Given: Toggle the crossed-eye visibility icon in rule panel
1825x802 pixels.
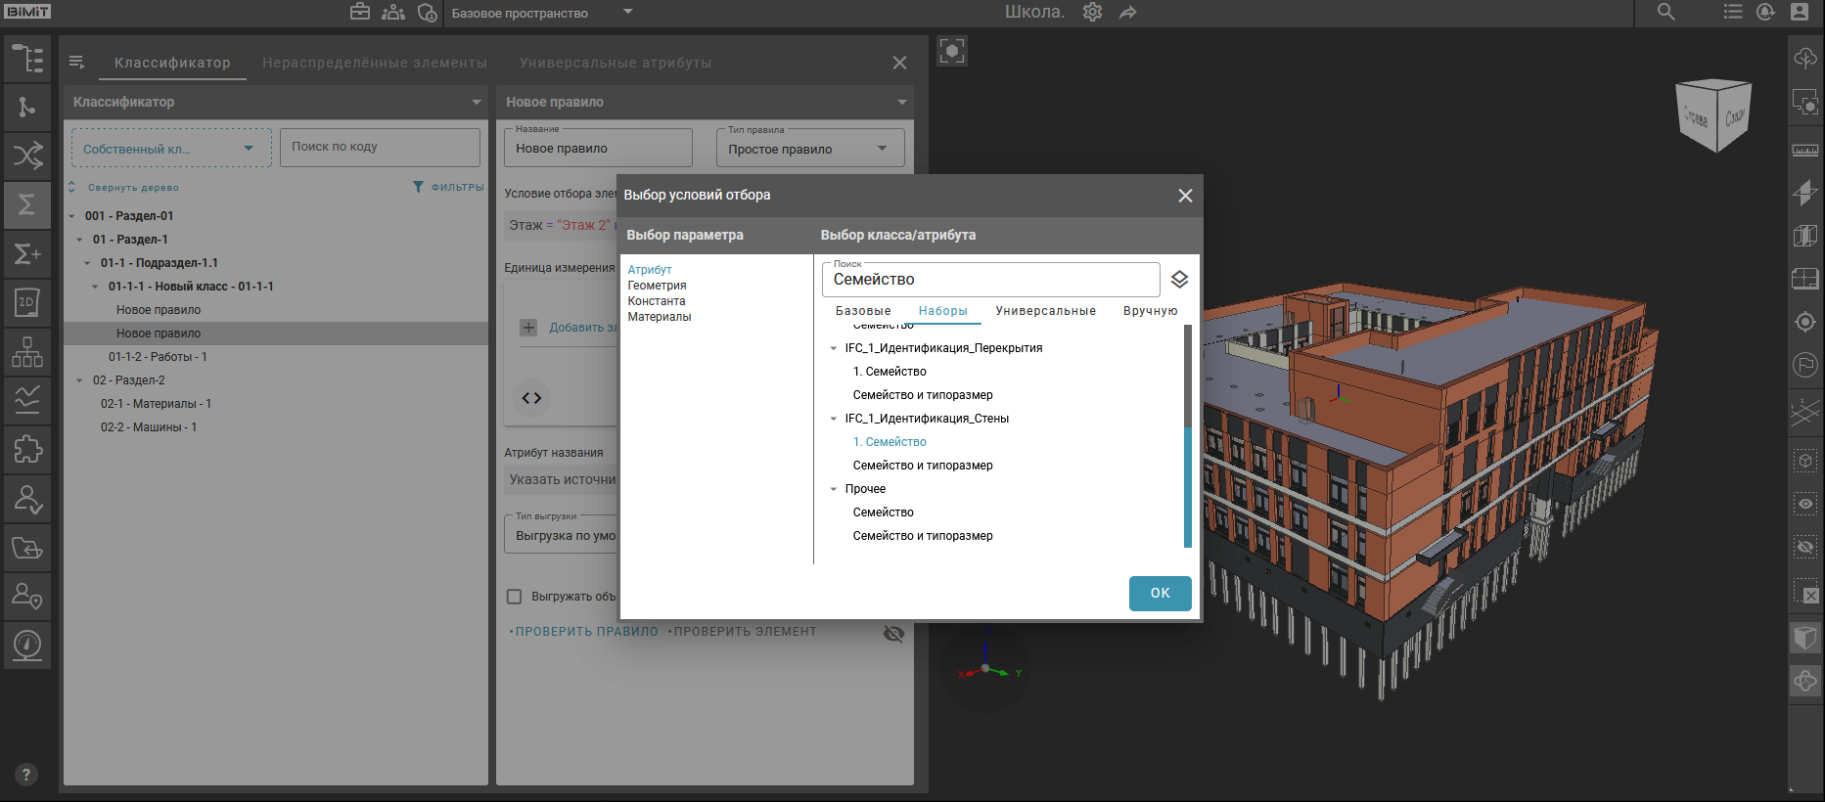Looking at the screenshot, I should pyautogui.click(x=893, y=634).
